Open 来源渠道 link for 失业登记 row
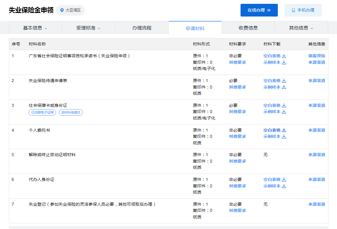The height and width of the screenshot is (229, 337). point(317,204)
